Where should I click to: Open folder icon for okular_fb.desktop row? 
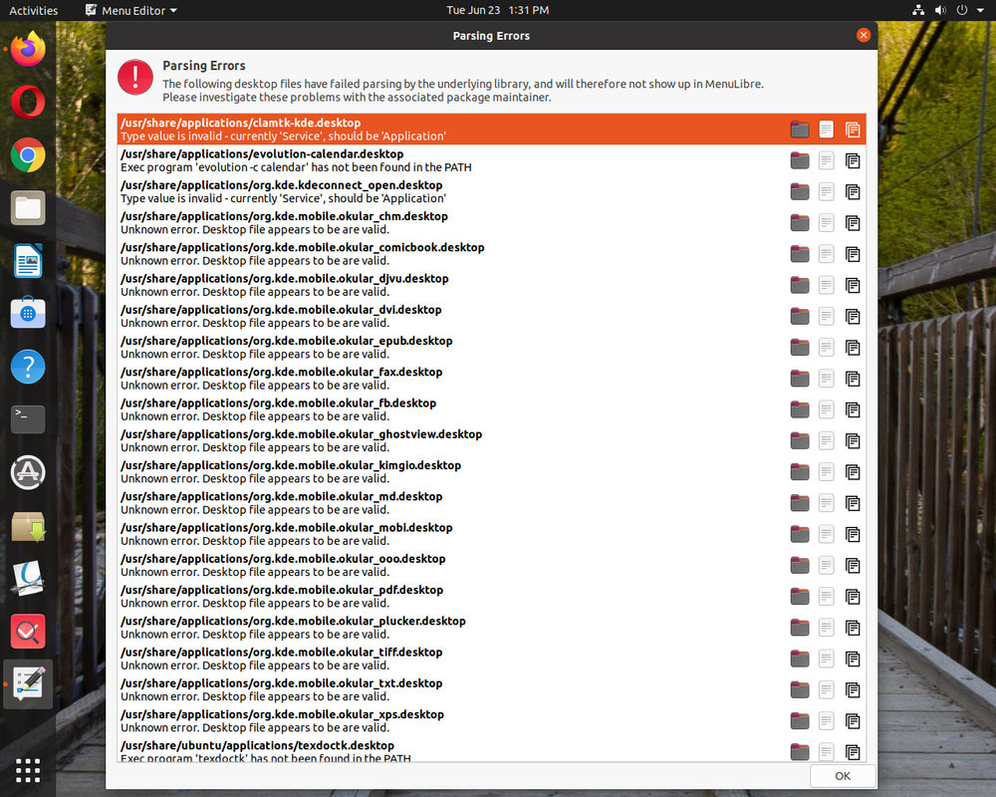[x=800, y=409]
